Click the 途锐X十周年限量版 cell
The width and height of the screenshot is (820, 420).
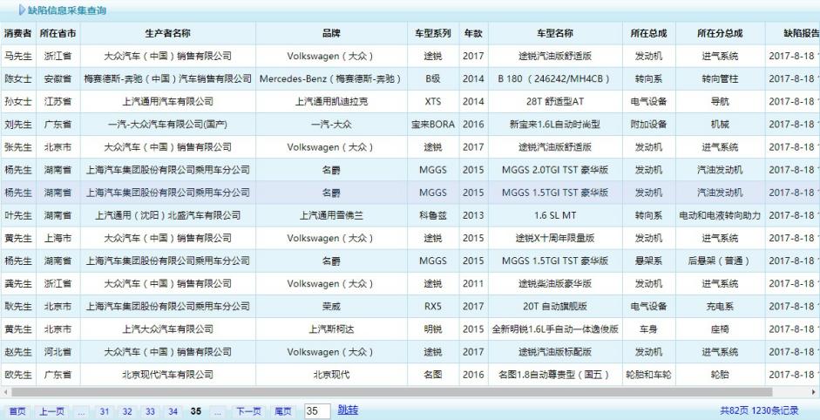(555, 238)
